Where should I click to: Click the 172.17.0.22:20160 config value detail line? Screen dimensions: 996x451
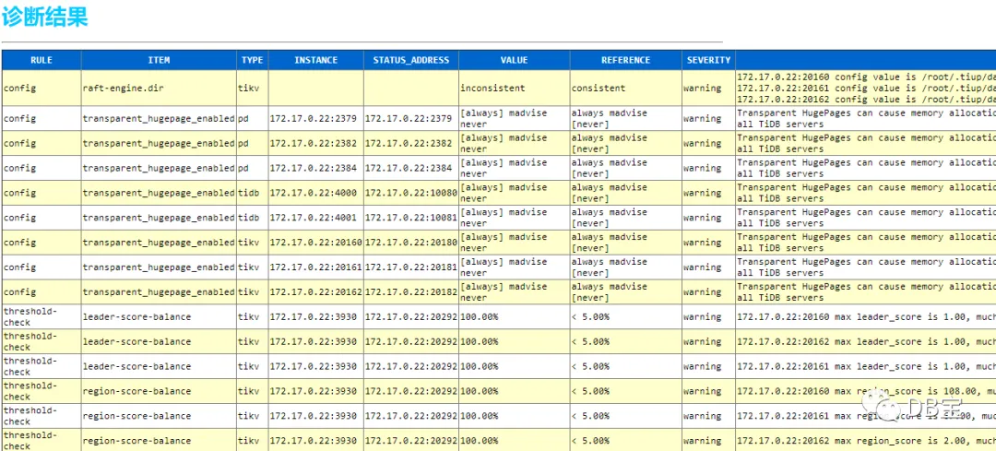866,77
